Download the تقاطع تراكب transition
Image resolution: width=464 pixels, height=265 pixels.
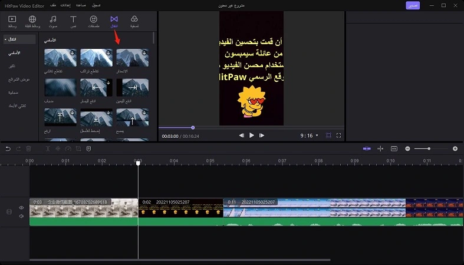tap(108, 53)
